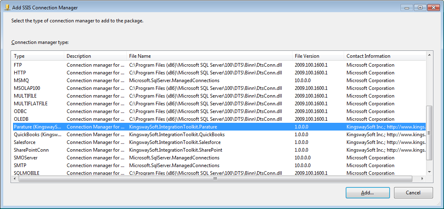The height and width of the screenshot is (209, 444).
Task: Select the SMTP connection type row
Action: 218,165
